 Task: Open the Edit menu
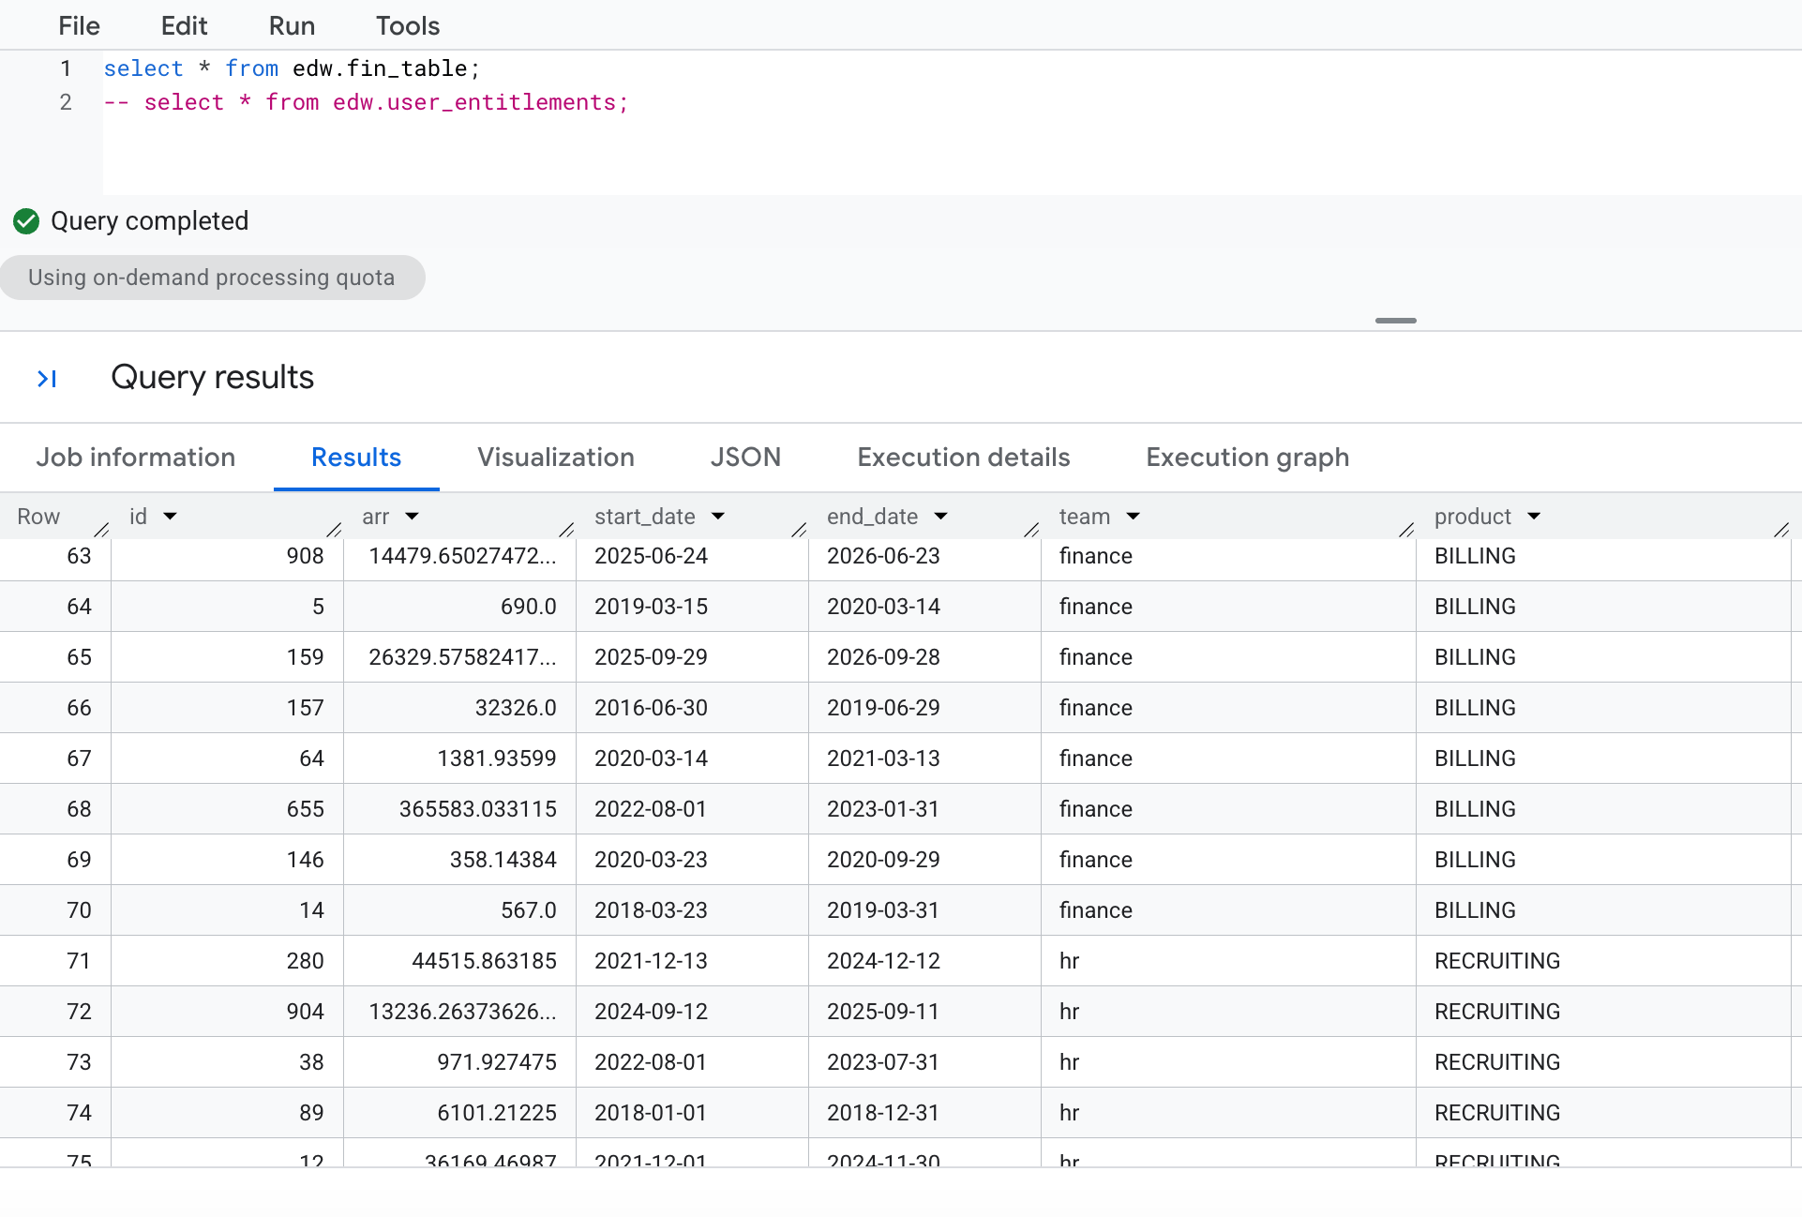[184, 26]
